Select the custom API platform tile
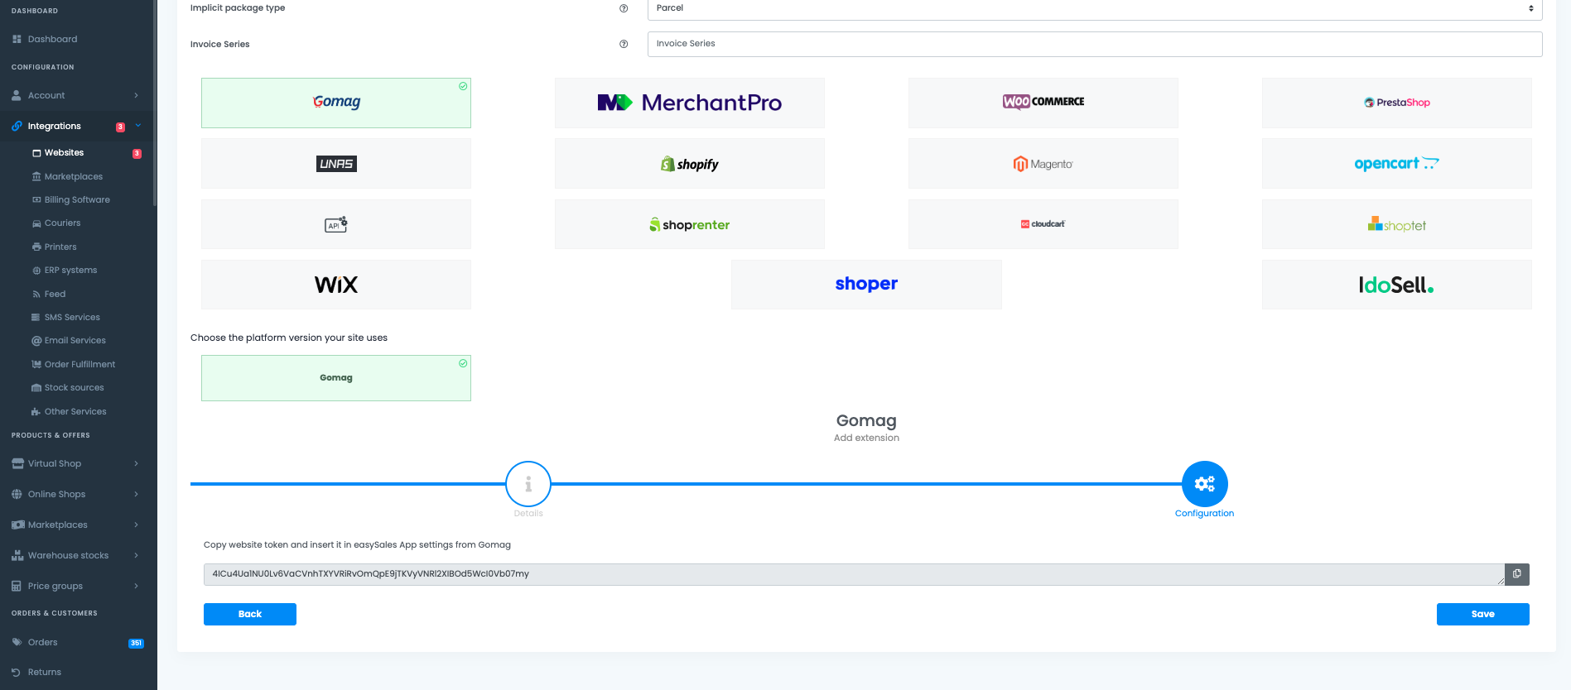 (x=336, y=224)
